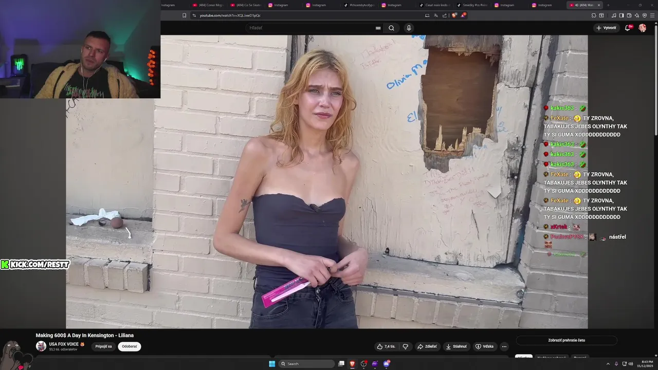This screenshot has height=370, width=658.
Task: Open the Windows Start menu
Action: pyautogui.click(x=272, y=364)
